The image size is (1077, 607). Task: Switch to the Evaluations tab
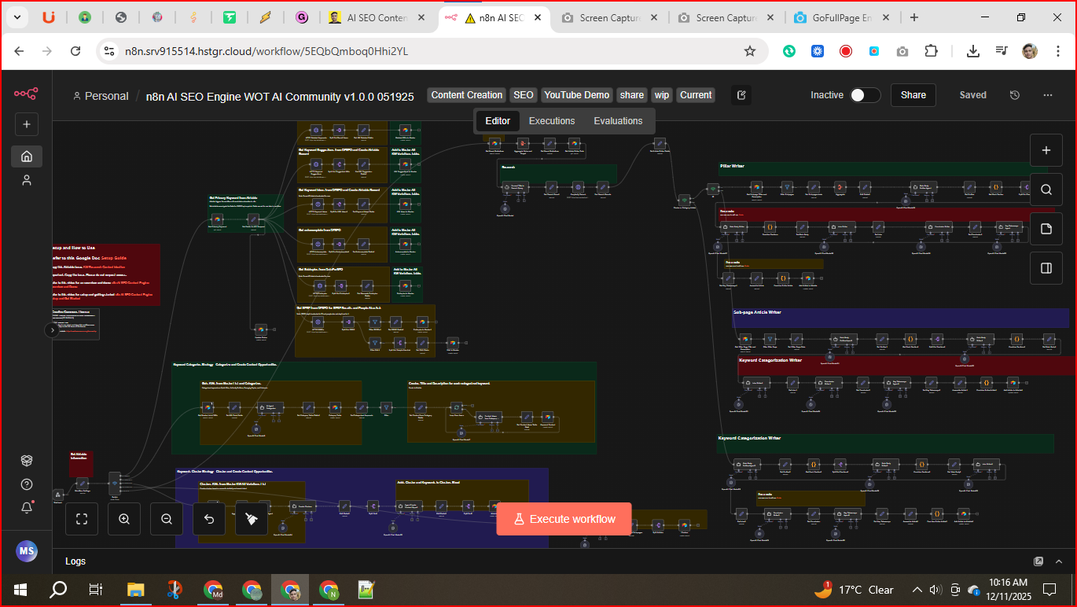[x=618, y=121]
